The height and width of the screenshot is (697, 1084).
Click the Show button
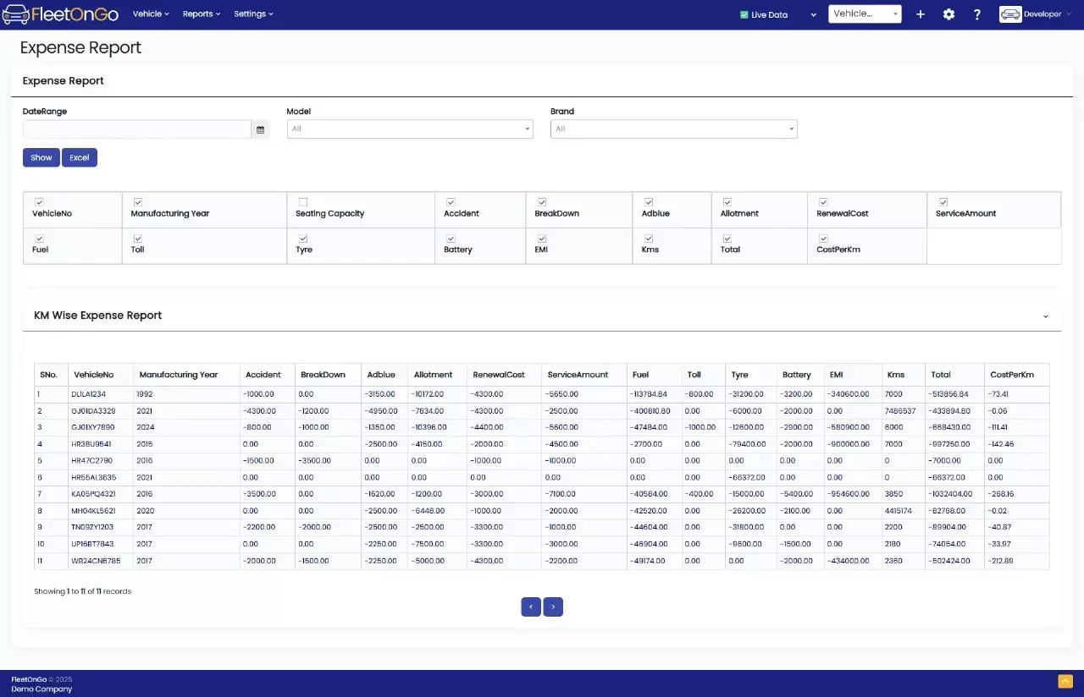click(x=41, y=157)
